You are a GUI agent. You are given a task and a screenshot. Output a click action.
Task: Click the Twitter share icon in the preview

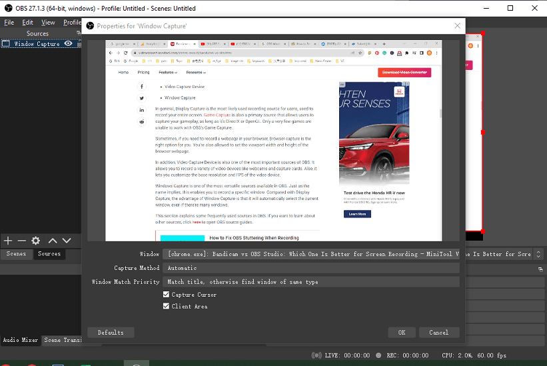coord(142,98)
